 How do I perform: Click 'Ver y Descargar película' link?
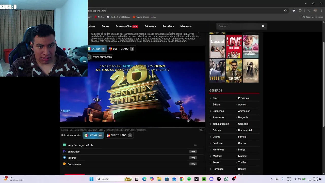[x=80, y=145]
